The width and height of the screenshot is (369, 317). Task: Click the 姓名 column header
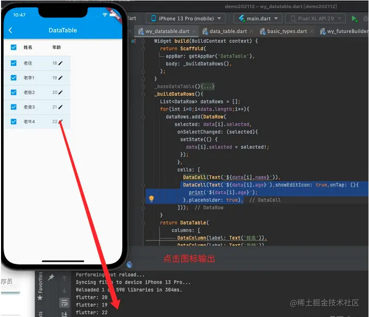click(28, 47)
